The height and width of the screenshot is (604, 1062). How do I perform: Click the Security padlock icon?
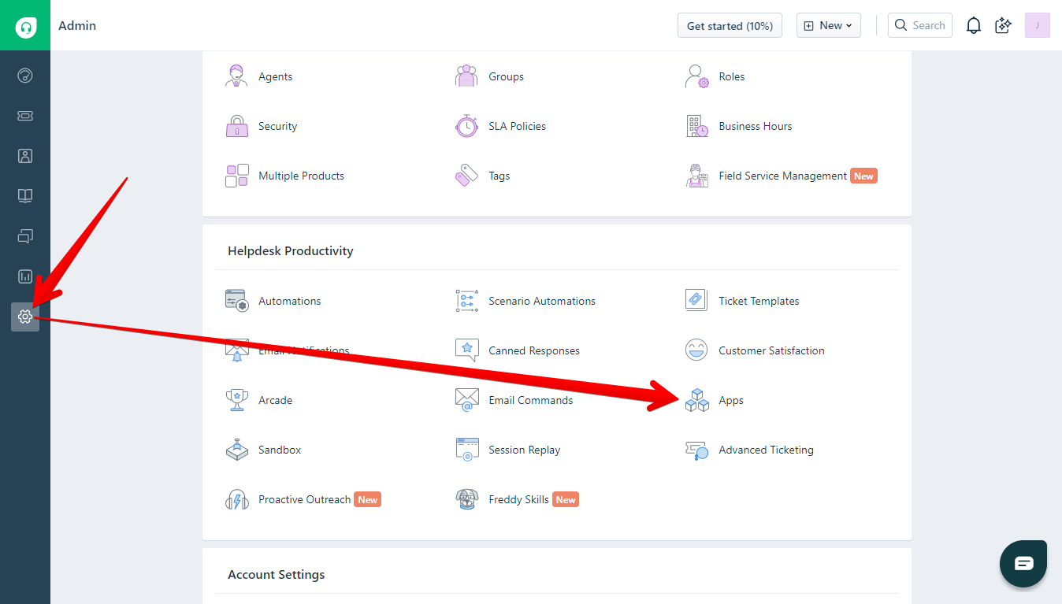point(236,126)
